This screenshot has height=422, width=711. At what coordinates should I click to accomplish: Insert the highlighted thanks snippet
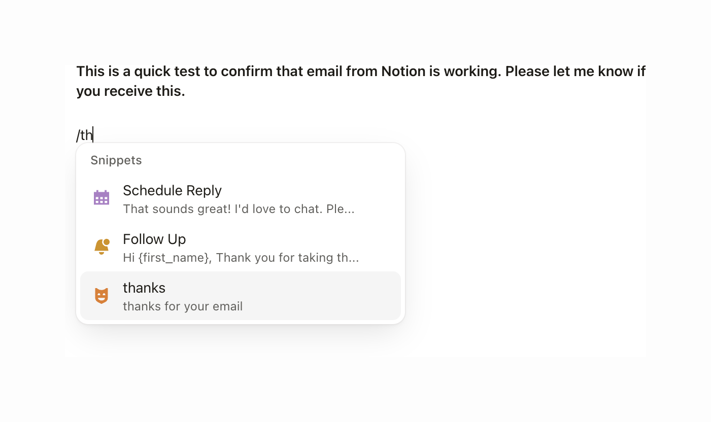click(144, 288)
